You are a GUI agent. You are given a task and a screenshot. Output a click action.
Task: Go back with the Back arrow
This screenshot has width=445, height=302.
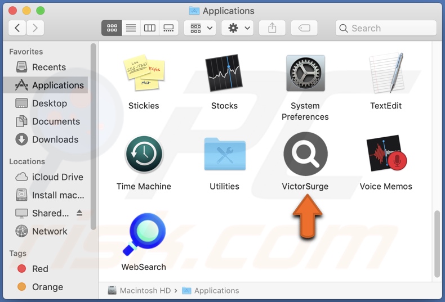point(17,28)
